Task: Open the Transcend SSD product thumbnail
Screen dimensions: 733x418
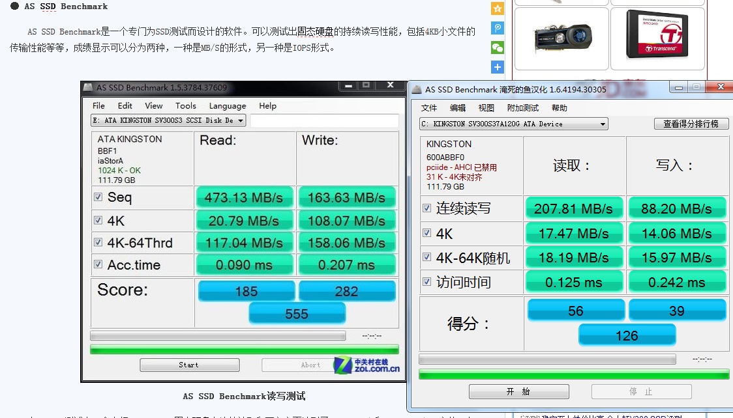Action: point(658,38)
